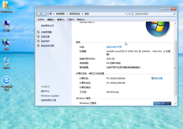The height and width of the screenshot is (129, 183).
Task: Expand the arrow after 控制面板 breadcrumb
Action: pyautogui.click(x=67, y=14)
